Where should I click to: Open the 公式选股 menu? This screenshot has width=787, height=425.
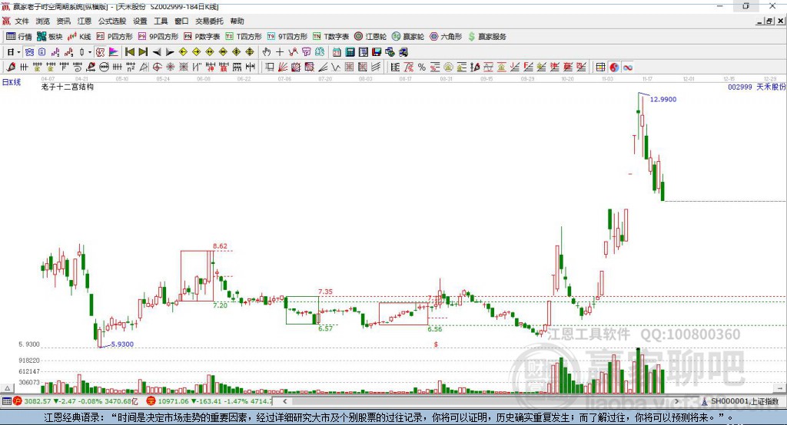[111, 21]
